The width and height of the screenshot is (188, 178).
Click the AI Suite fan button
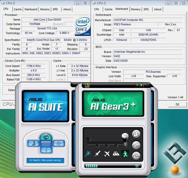coord(59,143)
